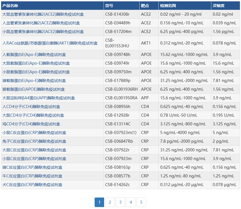
Task: Select the bovine CRP kit link (牛C反应蛋白)
Action: (x=32, y=176)
